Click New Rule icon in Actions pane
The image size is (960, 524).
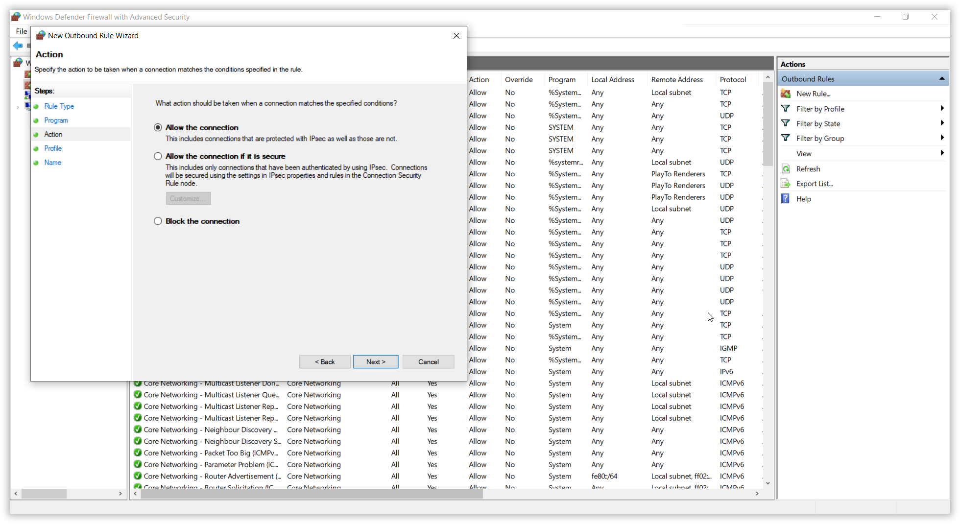click(x=786, y=94)
